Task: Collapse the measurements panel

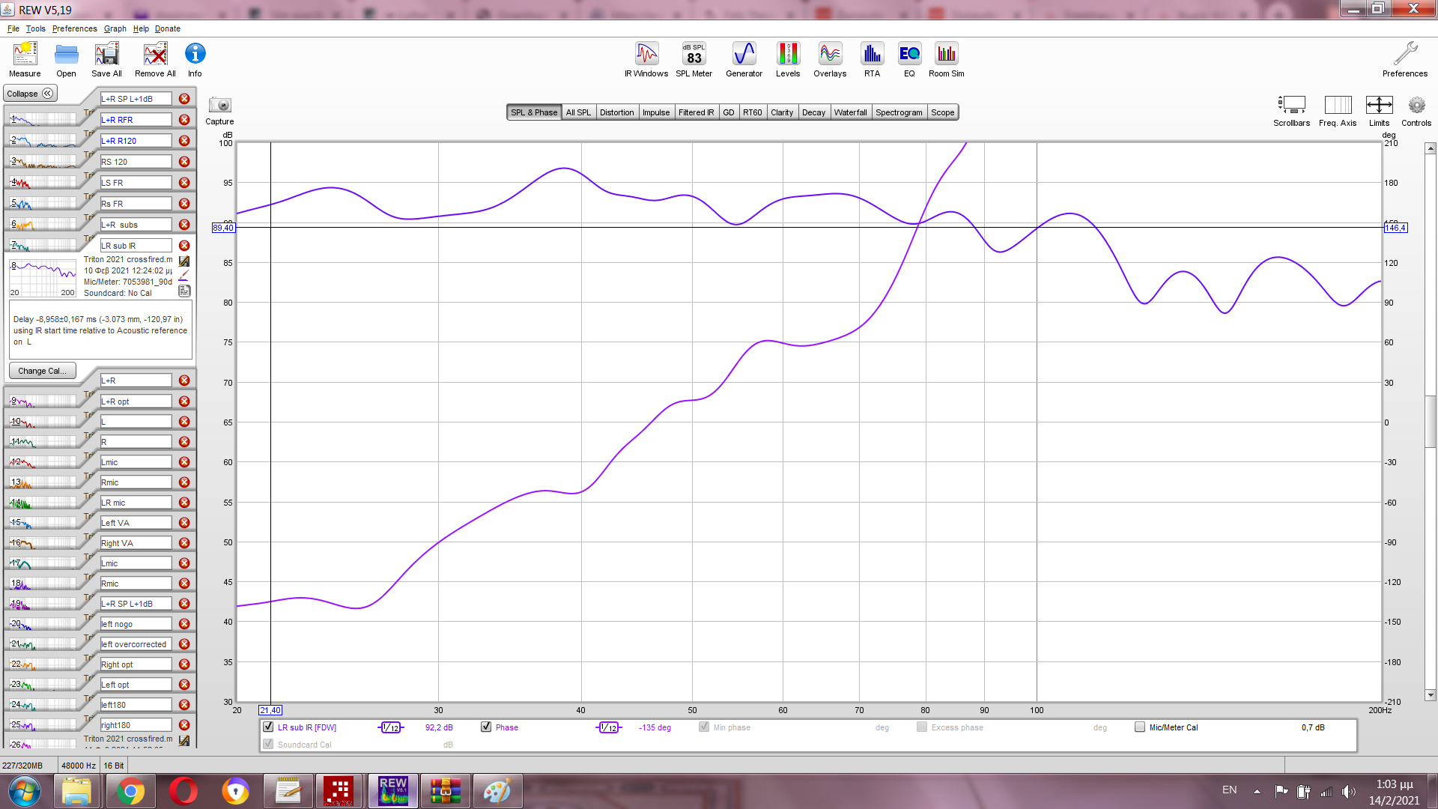Action: (30, 94)
